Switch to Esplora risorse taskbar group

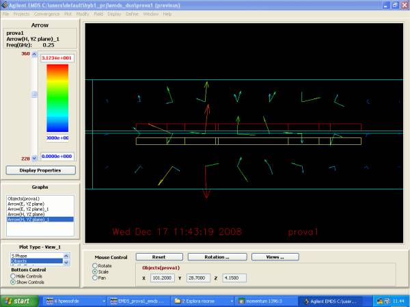(203, 302)
